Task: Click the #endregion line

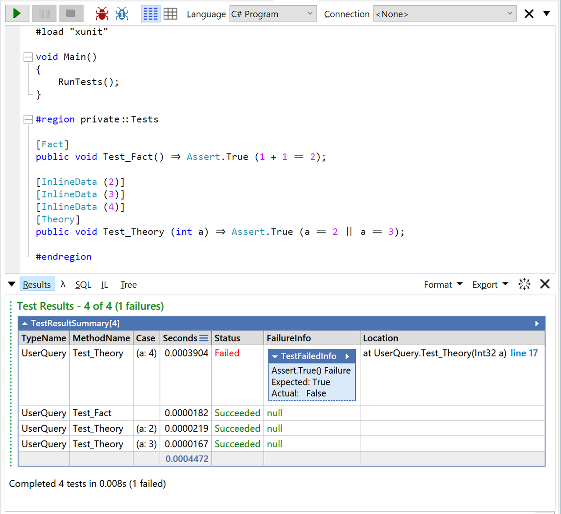Action: (x=64, y=257)
